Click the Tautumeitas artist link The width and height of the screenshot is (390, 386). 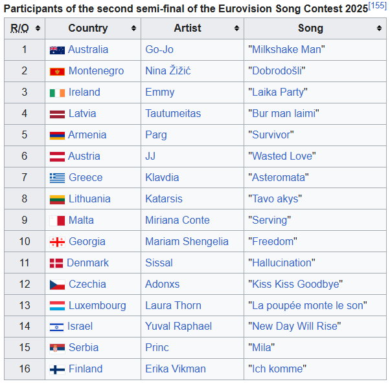click(173, 113)
